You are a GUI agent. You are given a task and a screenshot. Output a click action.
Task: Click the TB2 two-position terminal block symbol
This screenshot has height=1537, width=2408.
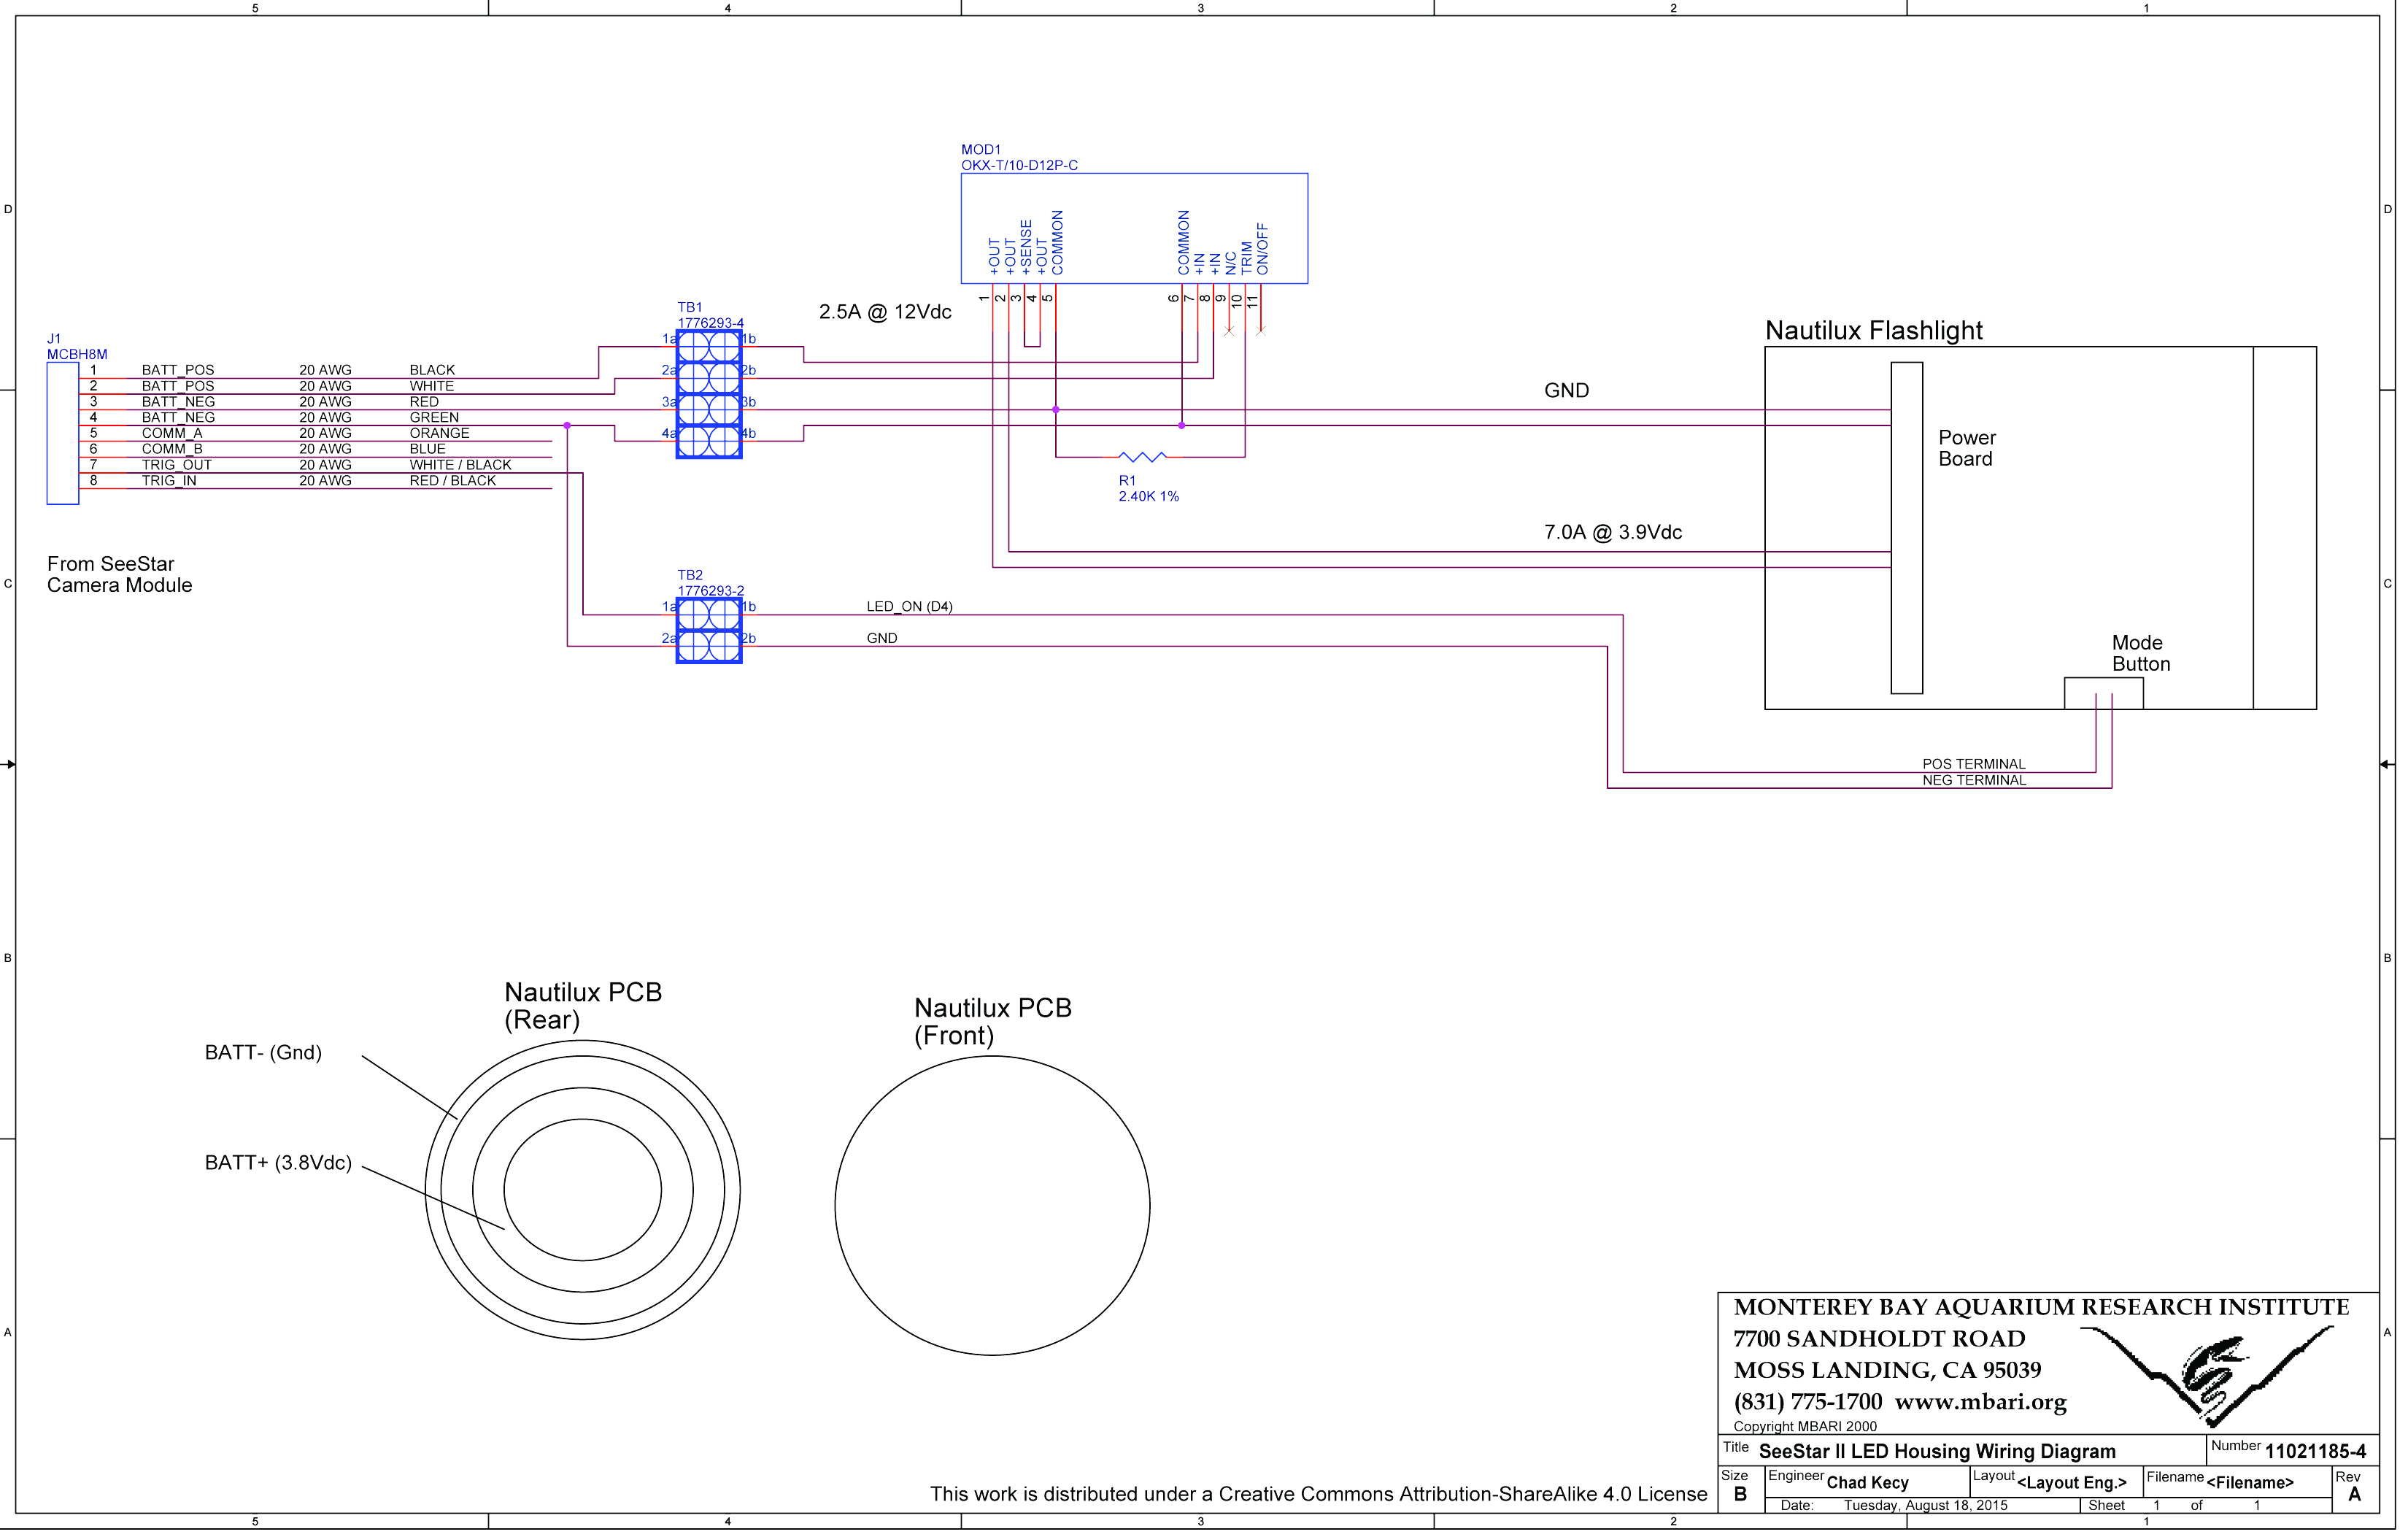coord(709,630)
